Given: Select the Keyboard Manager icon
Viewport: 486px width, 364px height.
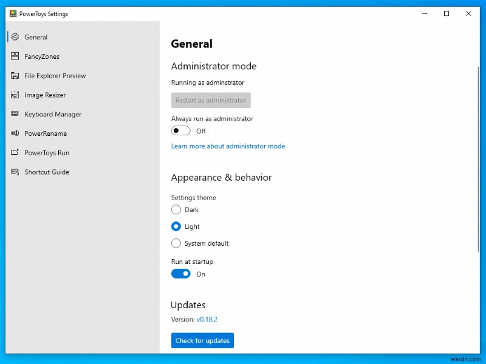Looking at the screenshot, I should pos(16,114).
